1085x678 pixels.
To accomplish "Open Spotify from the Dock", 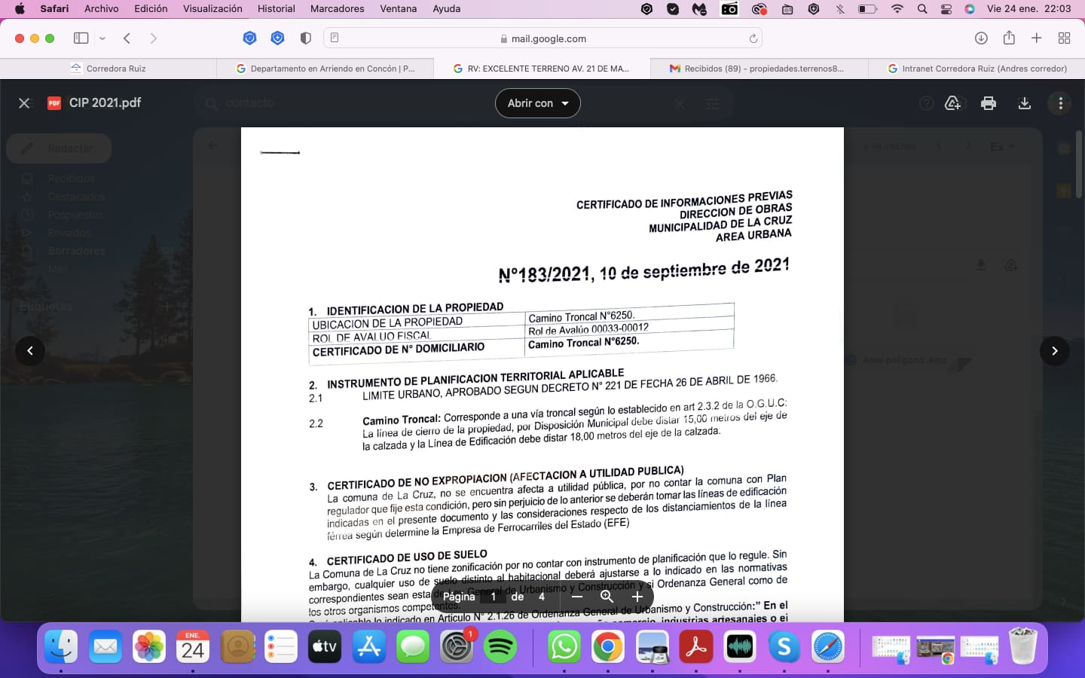I will 500,647.
